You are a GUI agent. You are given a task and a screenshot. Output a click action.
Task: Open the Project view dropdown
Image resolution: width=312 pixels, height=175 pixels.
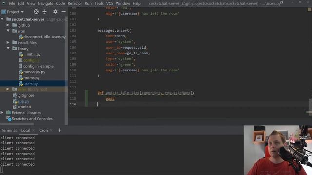pyautogui.click(x=13, y=12)
